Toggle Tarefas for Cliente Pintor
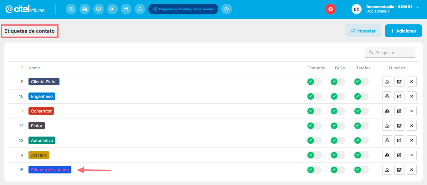This screenshot has height=185, width=427. click(x=361, y=82)
